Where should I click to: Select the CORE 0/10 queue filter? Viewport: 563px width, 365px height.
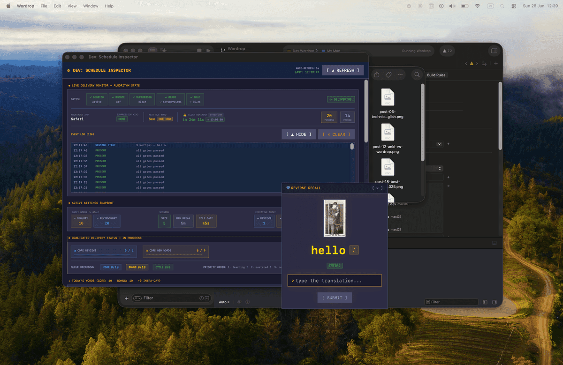111,267
